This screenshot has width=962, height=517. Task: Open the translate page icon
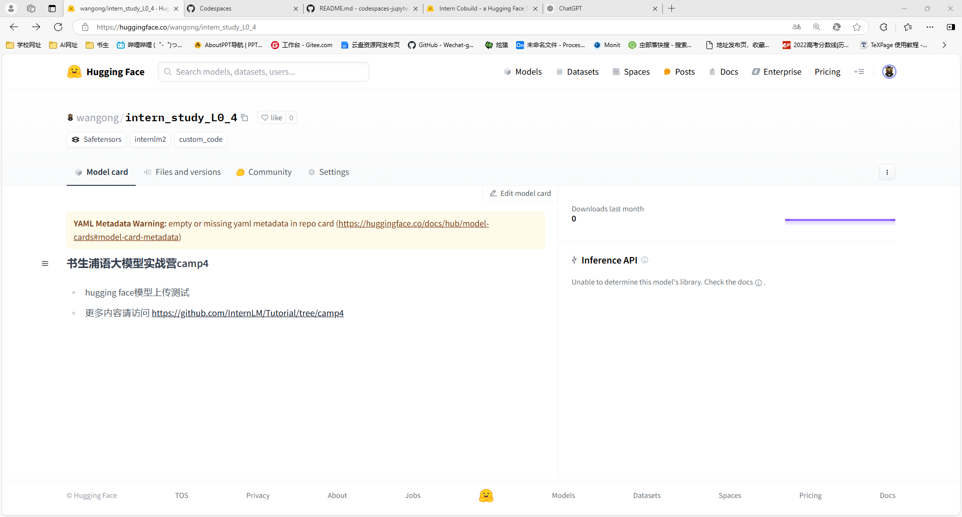(797, 27)
